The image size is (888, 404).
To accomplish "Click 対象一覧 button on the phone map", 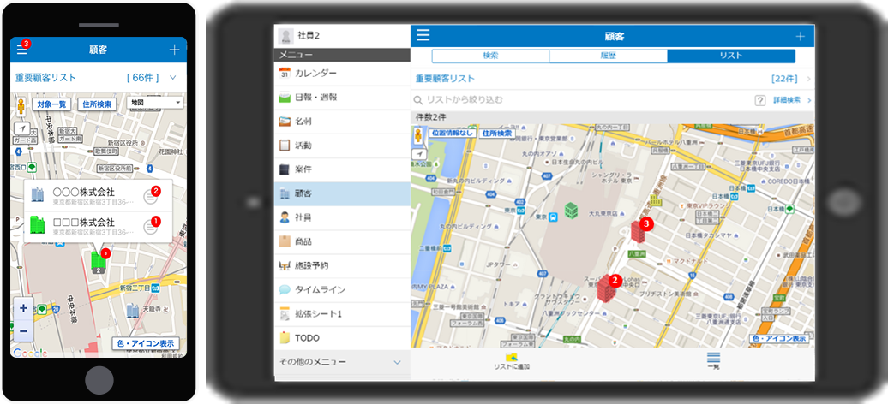I will pos(51,104).
